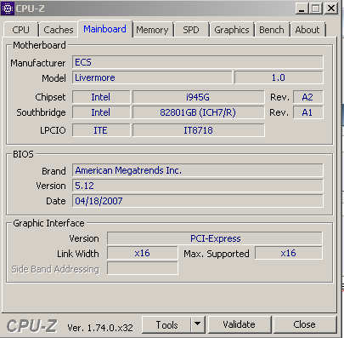This screenshot has height=338, width=344.
Task: Click the LPCIO vendor ITE value
Action: point(101,130)
